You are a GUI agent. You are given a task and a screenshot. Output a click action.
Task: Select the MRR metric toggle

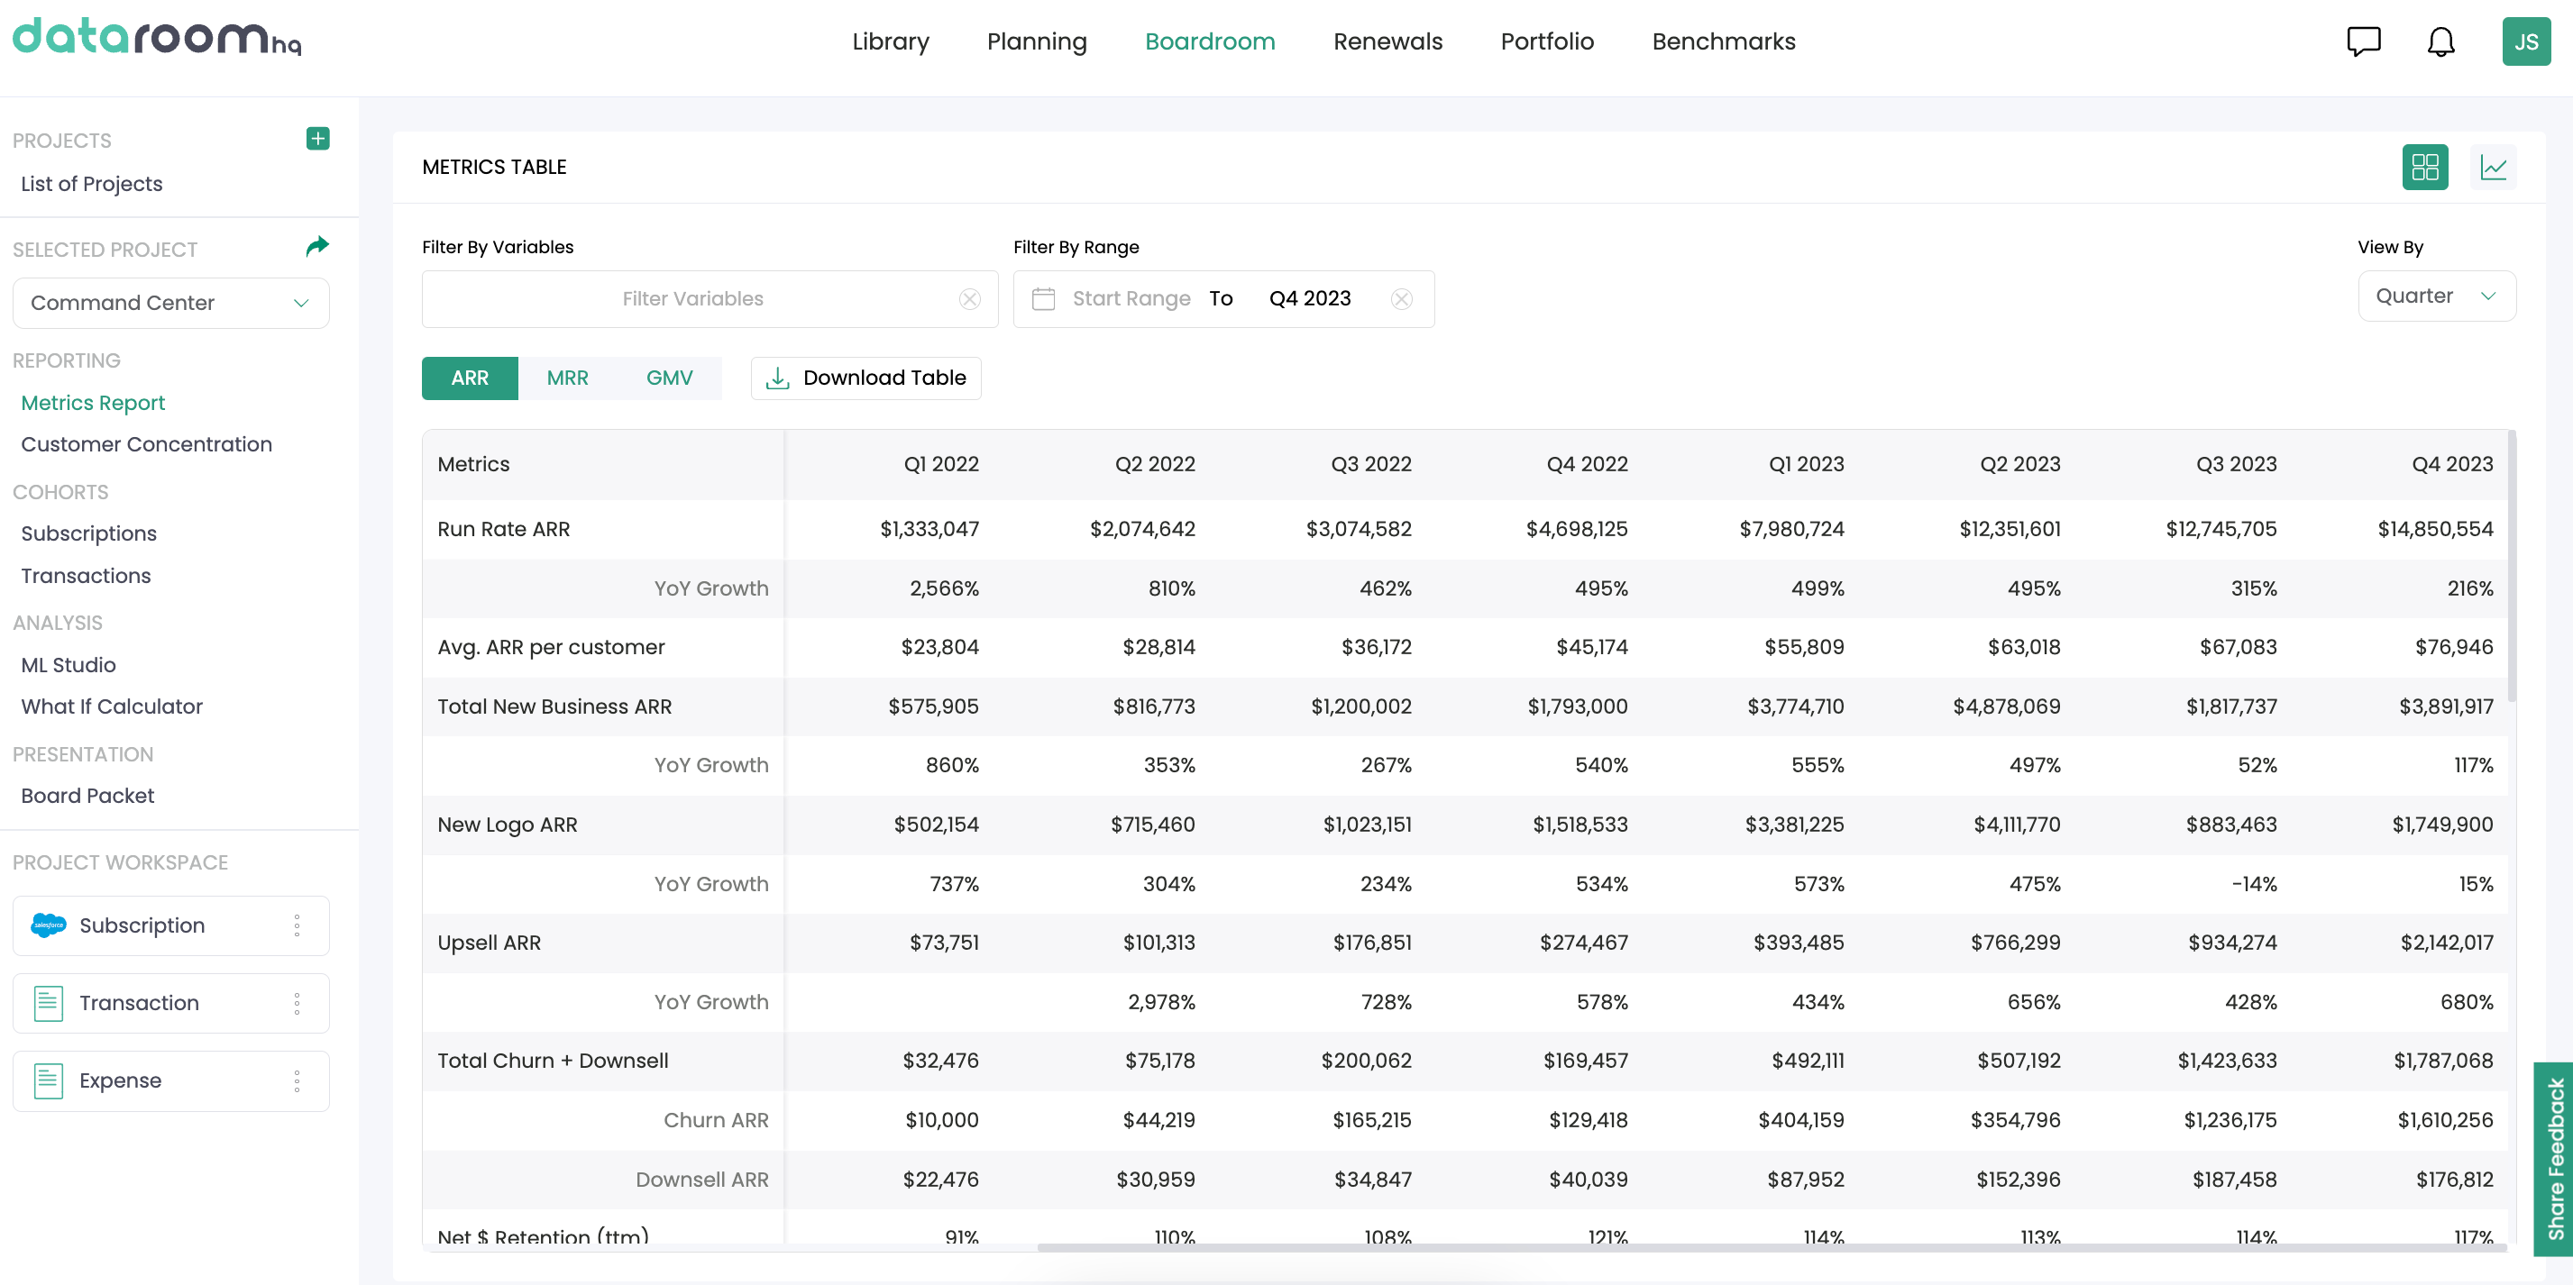[x=567, y=378]
